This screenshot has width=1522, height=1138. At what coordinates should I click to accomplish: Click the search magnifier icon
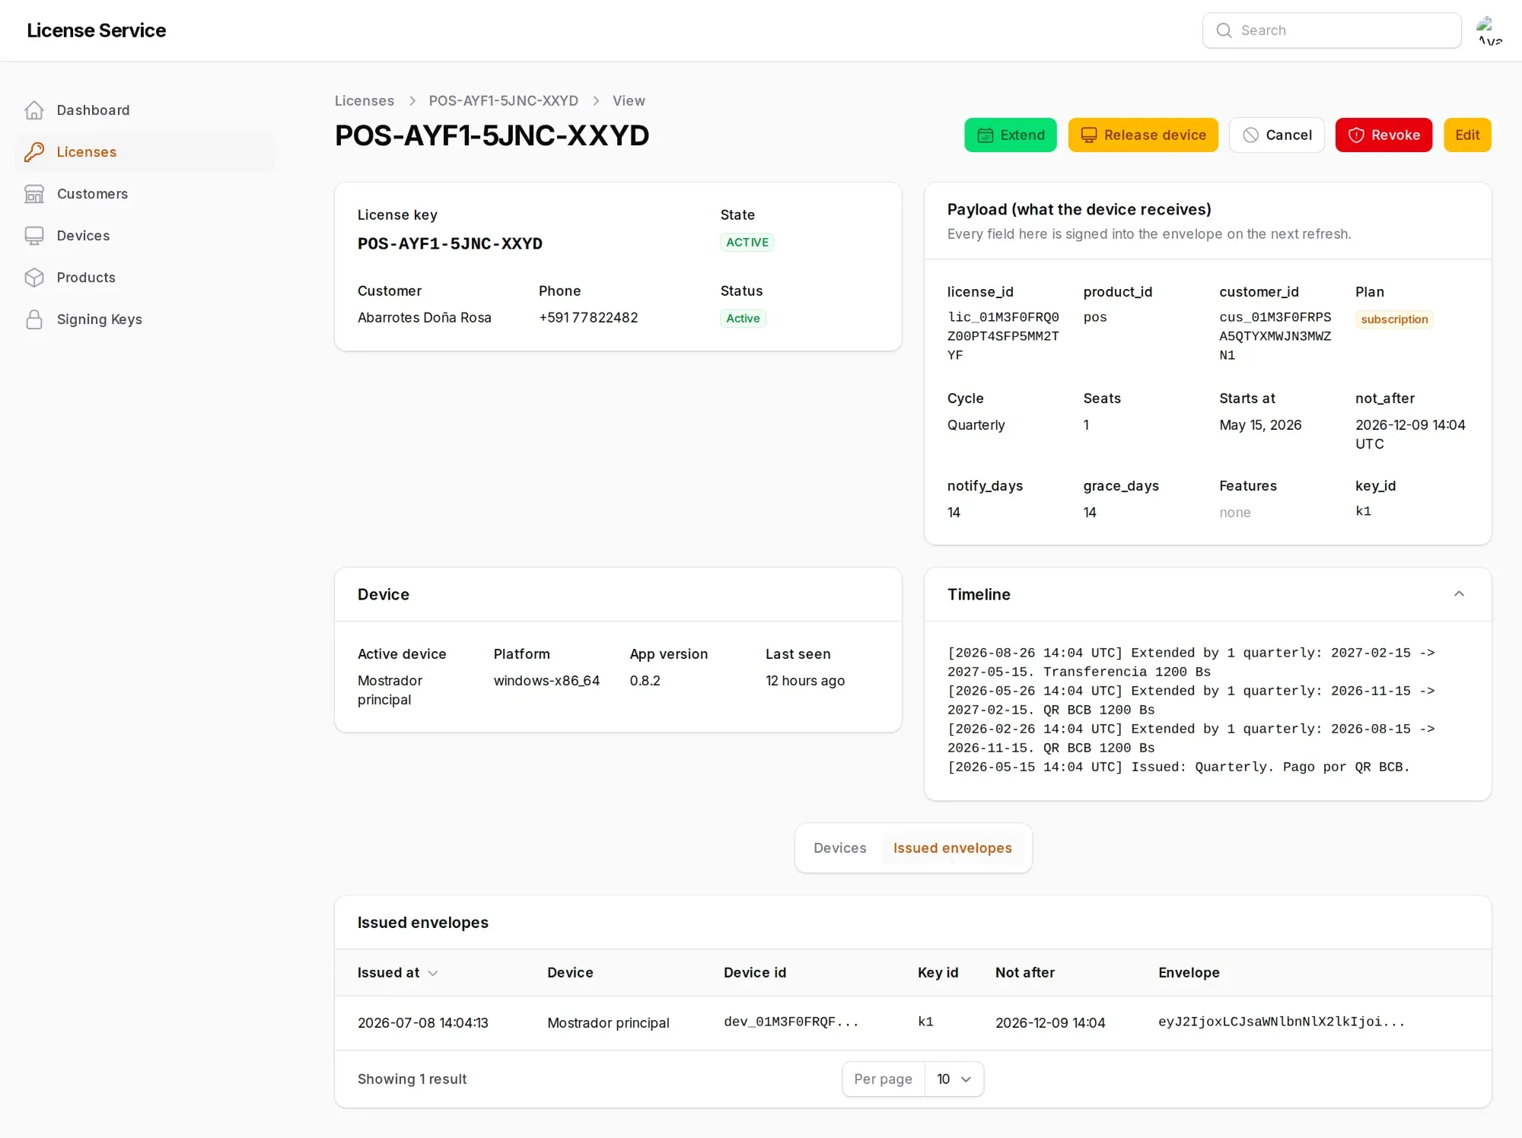[1224, 30]
